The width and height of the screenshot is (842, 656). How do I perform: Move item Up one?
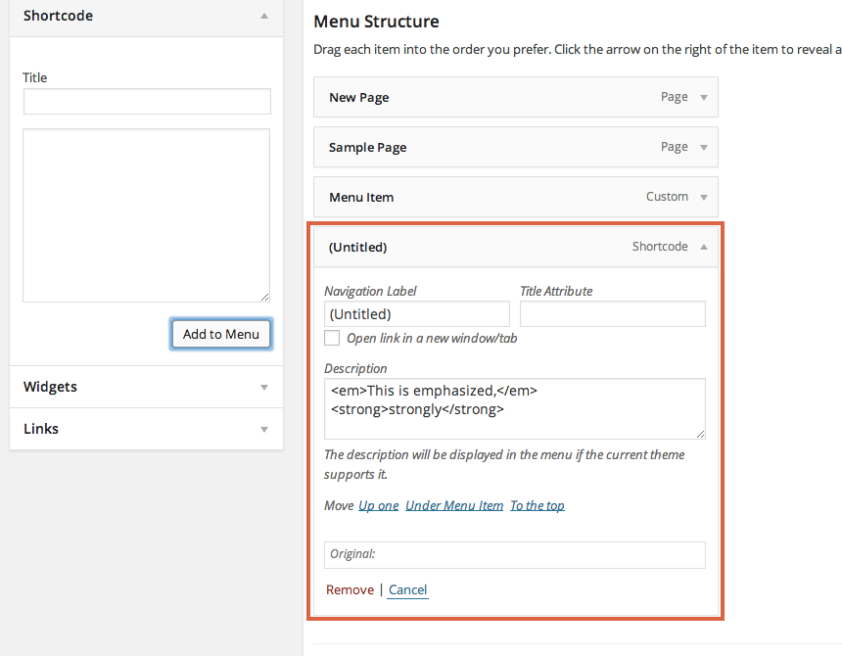[379, 505]
